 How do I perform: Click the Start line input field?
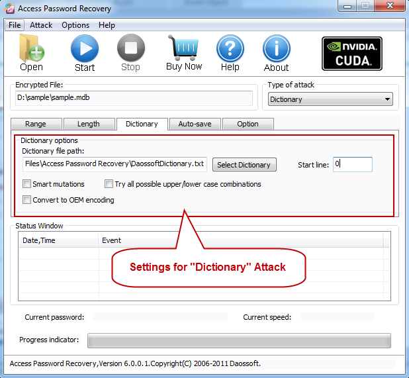pyautogui.click(x=352, y=164)
